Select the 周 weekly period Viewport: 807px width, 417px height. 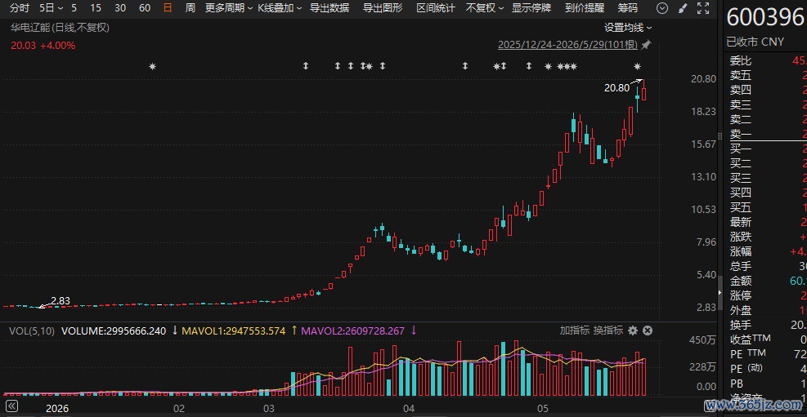190,7
